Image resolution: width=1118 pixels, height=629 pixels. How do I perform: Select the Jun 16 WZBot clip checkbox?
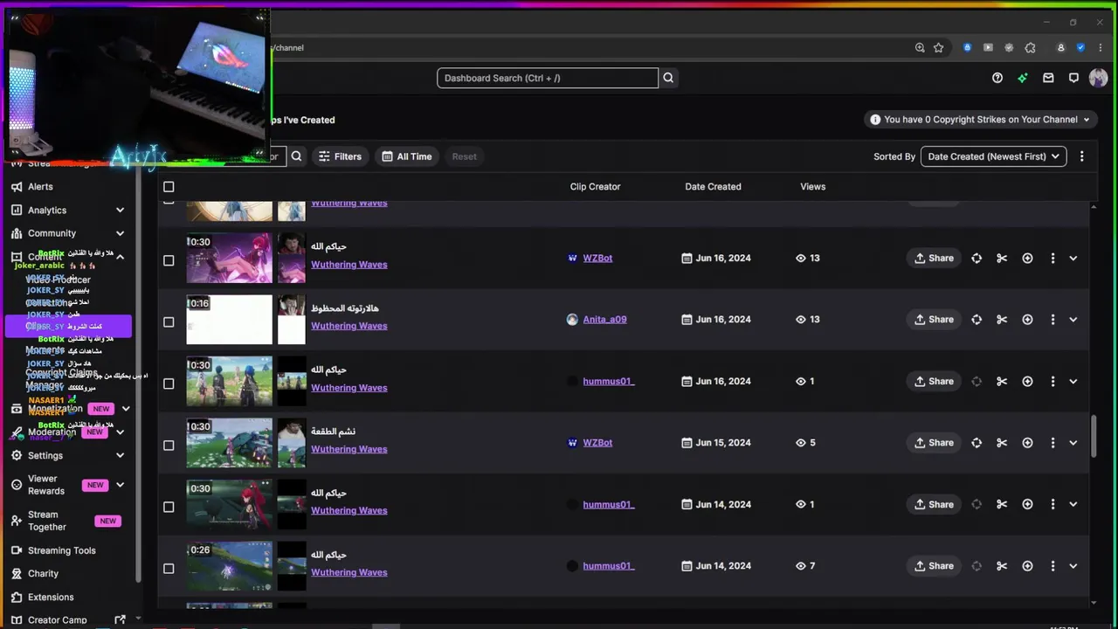coord(169,260)
